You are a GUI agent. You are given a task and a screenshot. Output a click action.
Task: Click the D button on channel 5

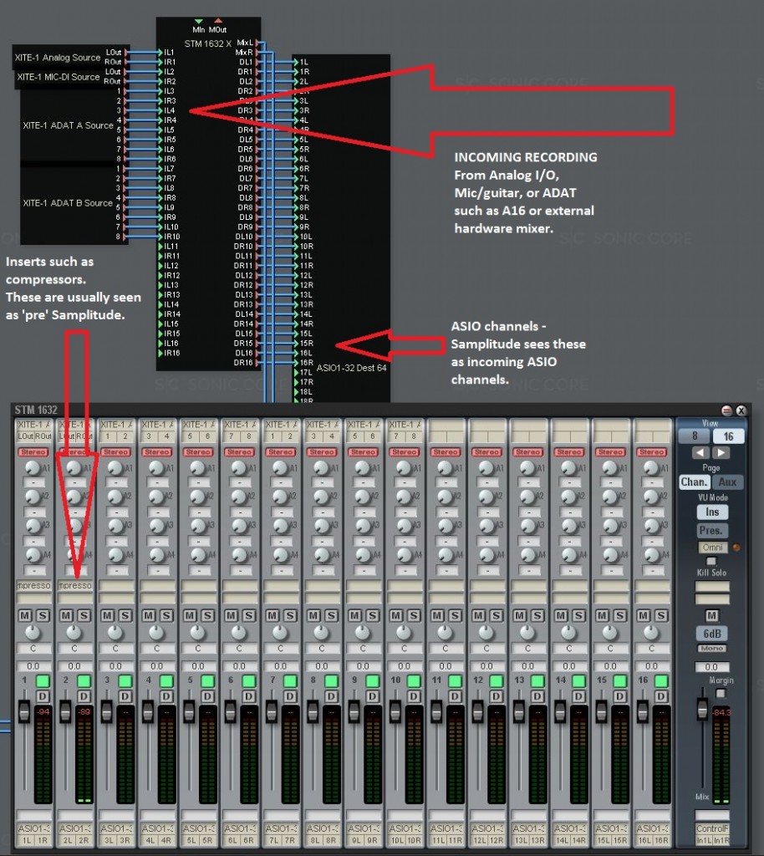208,696
